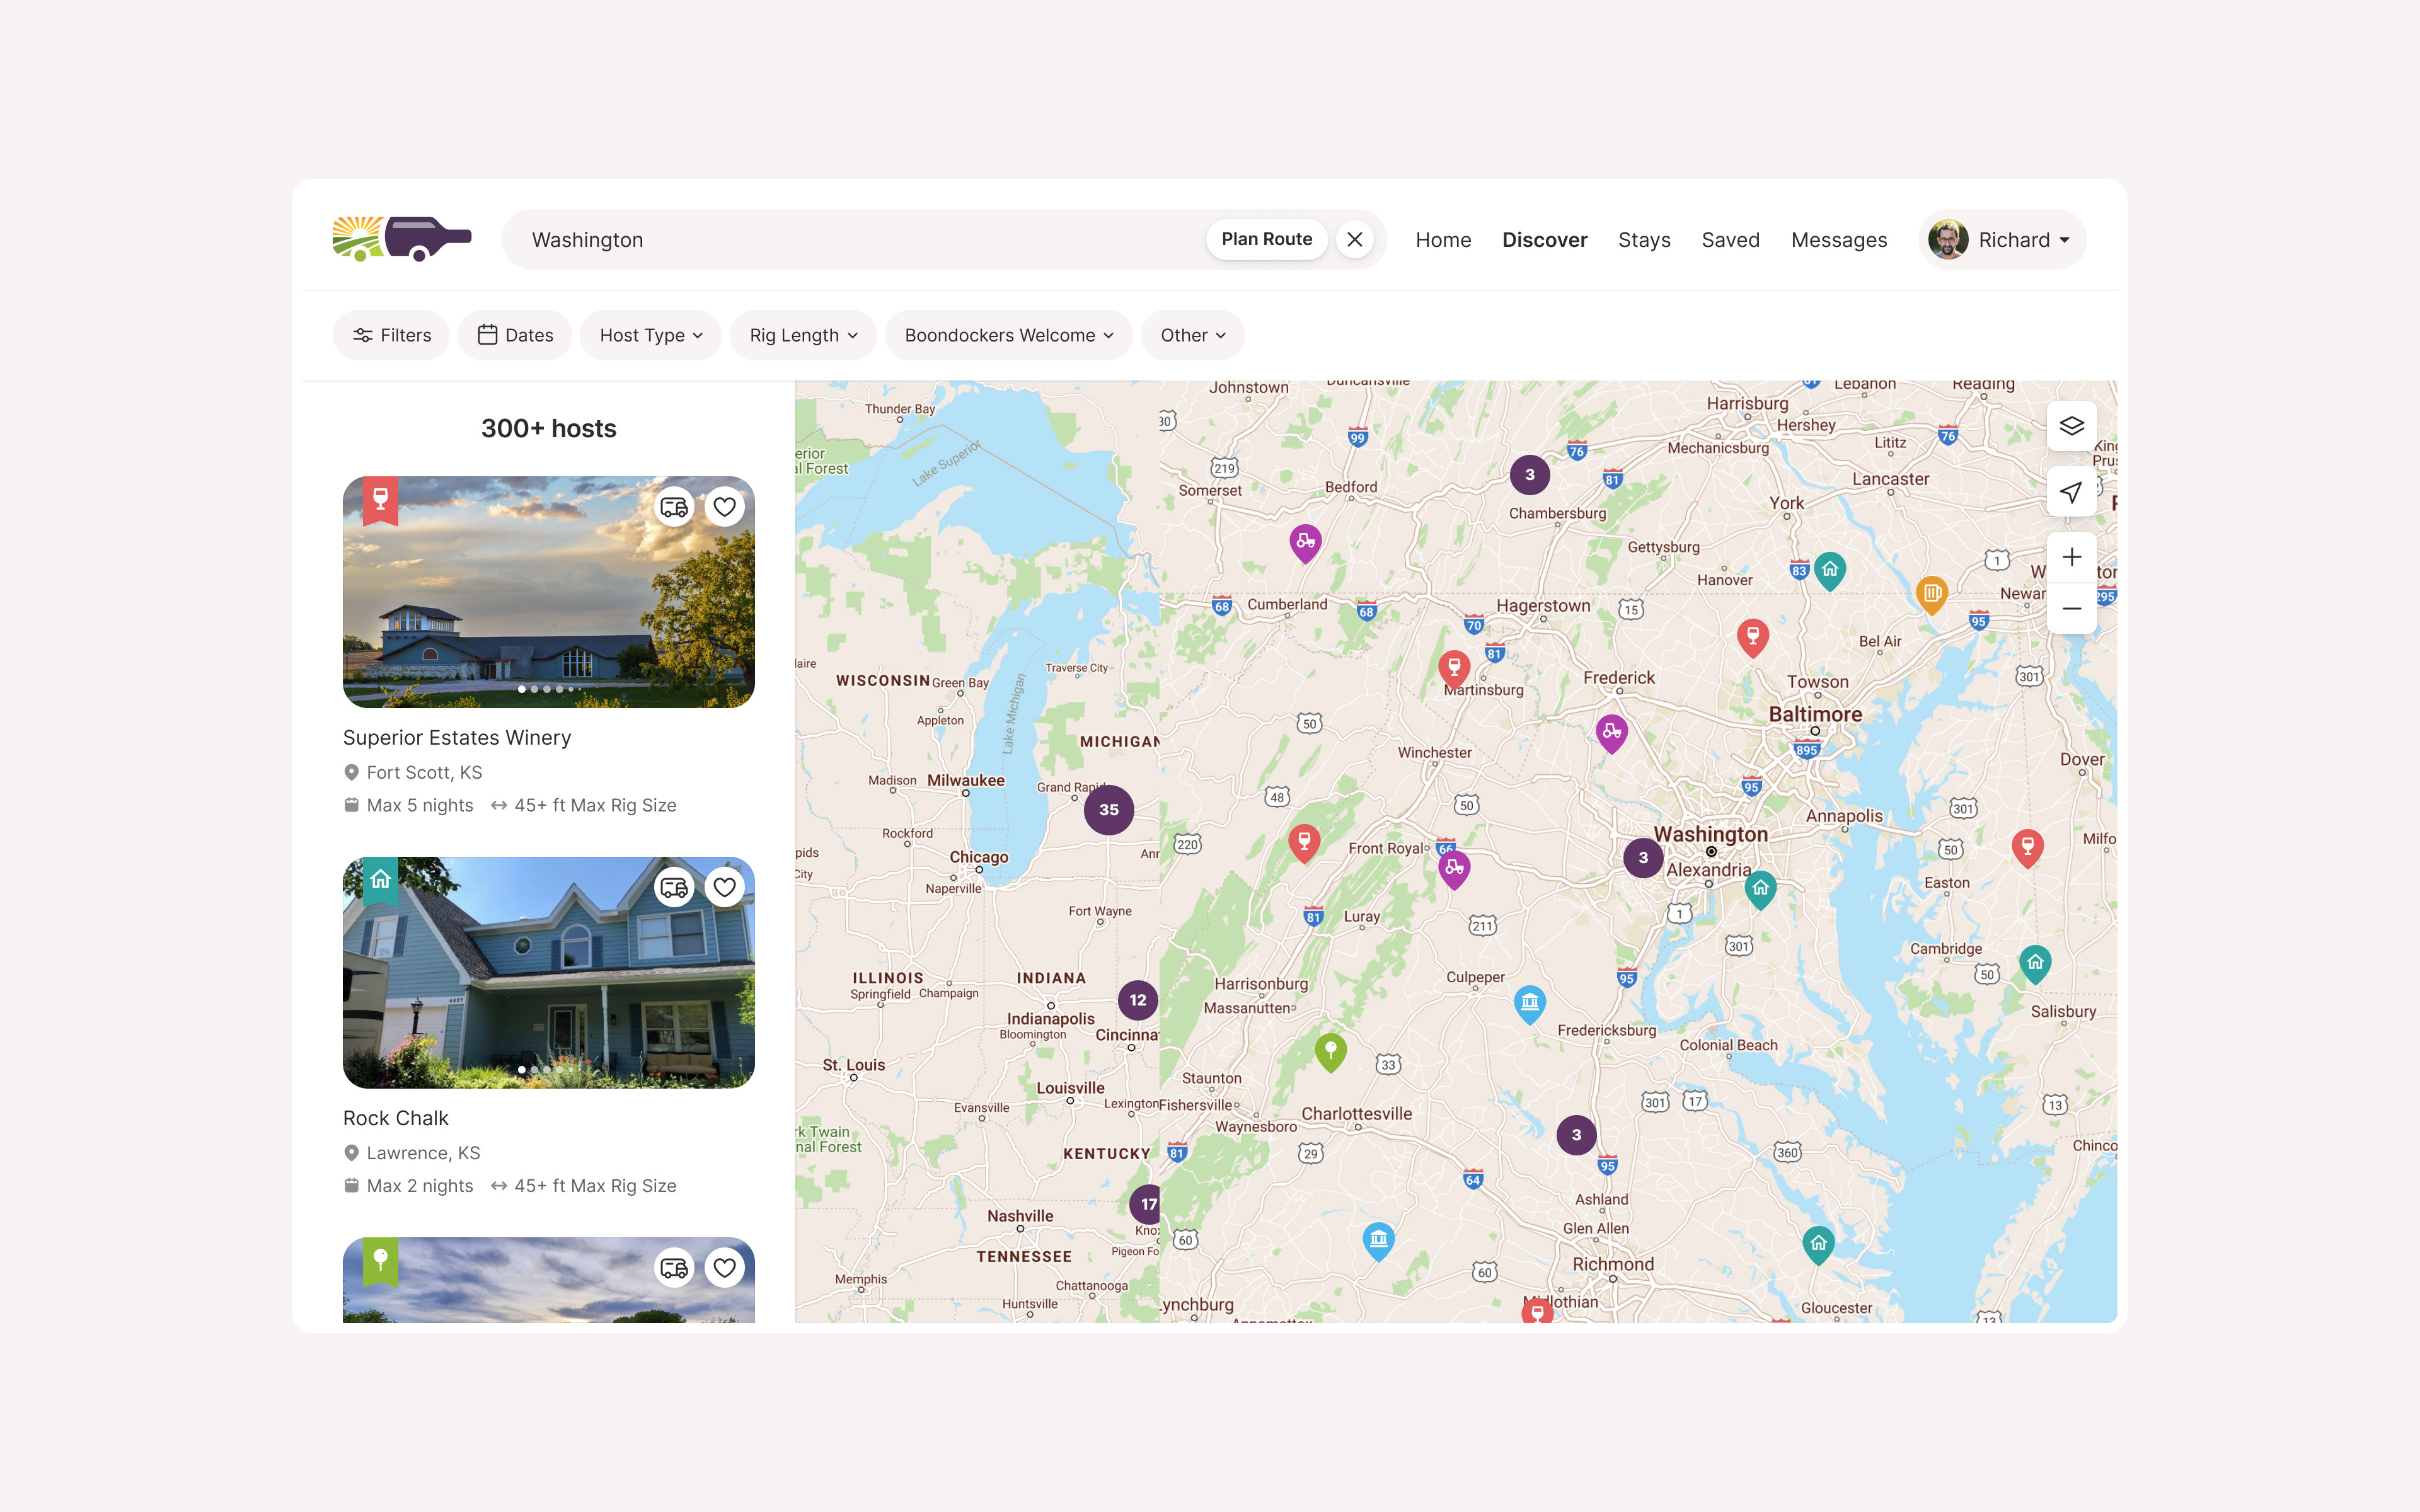The width and height of the screenshot is (2420, 1512).
Task: Save Rock Chalk with the heart icon
Action: (724, 887)
